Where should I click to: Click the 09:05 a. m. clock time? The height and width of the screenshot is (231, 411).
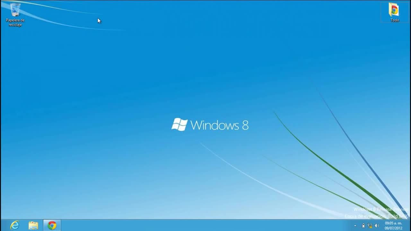tap(393, 223)
